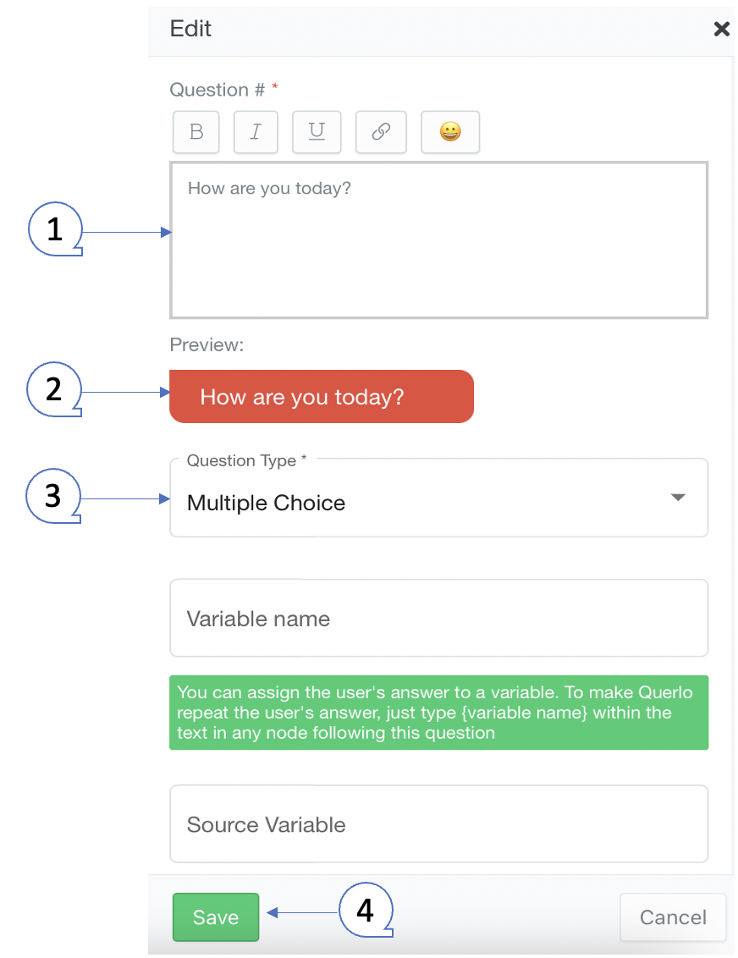Toggle bold formatting for the question text
Viewport: 738px width, 958px height.
pyautogui.click(x=196, y=132)
